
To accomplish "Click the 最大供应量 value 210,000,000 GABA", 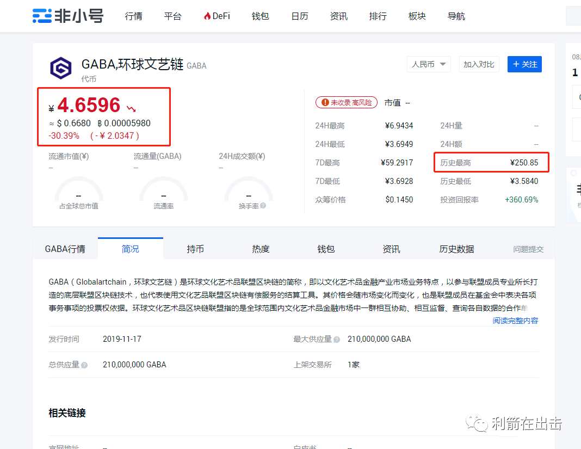I will click(x=379, y=339).
